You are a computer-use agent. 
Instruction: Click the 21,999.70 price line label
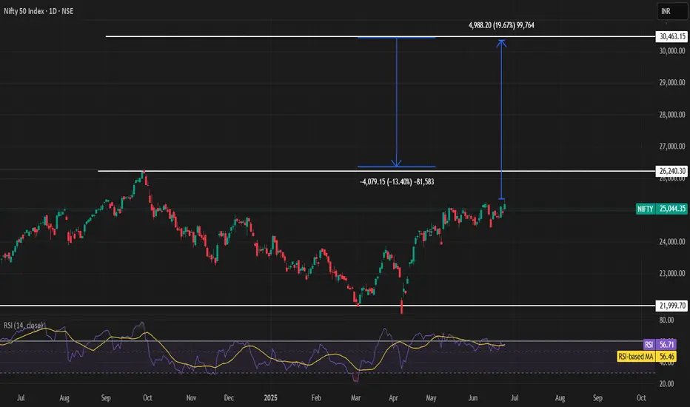click(x=672, y=306)
